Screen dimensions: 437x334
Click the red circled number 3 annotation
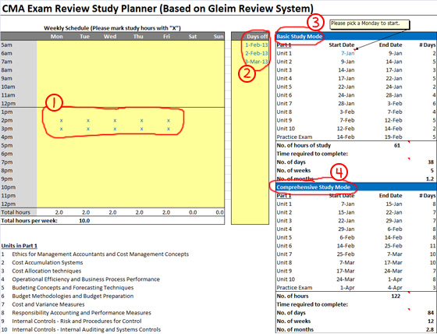click(x=315, y=22)
